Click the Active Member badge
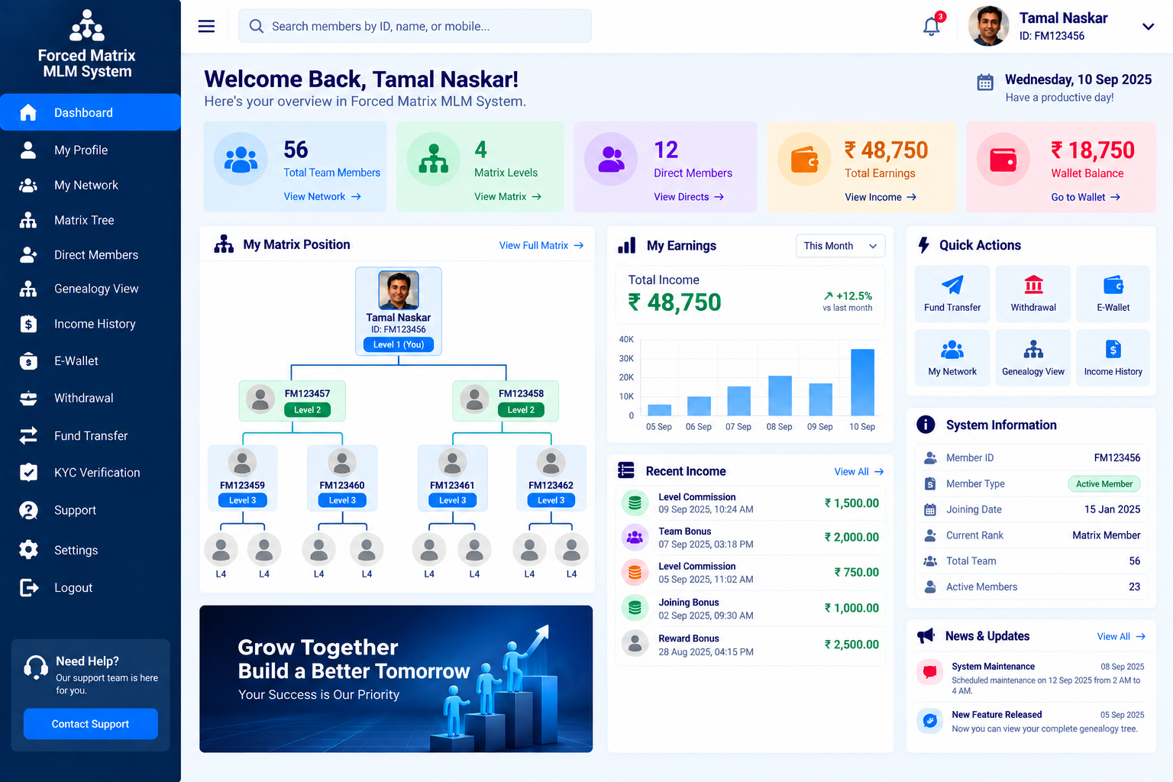The width and height of the screenshot is (1173, 782). click(1104, 483)
